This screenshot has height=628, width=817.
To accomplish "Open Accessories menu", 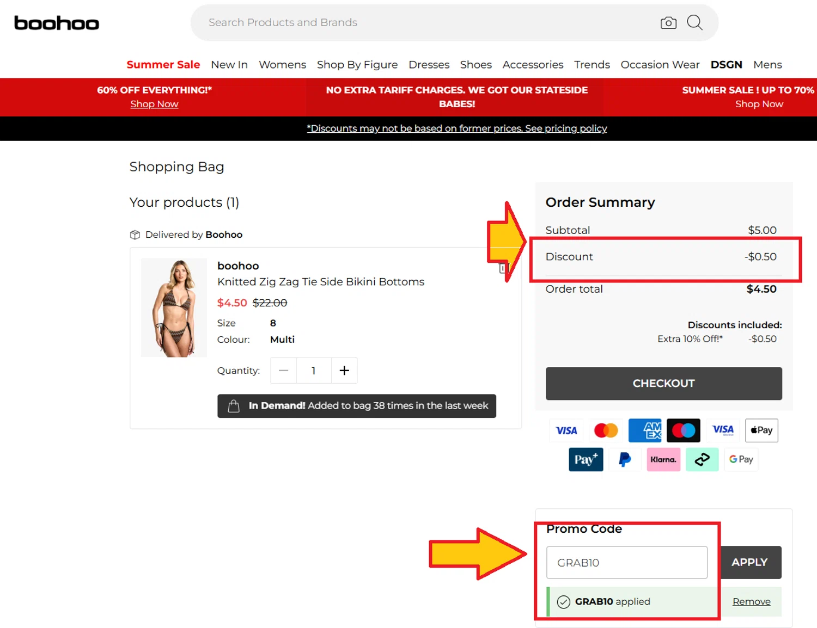I will click(x=533, y=64).
